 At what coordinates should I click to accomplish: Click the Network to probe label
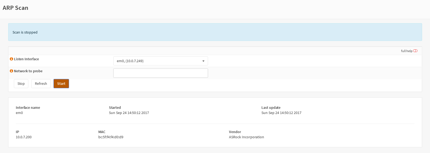tap(28, 71)
